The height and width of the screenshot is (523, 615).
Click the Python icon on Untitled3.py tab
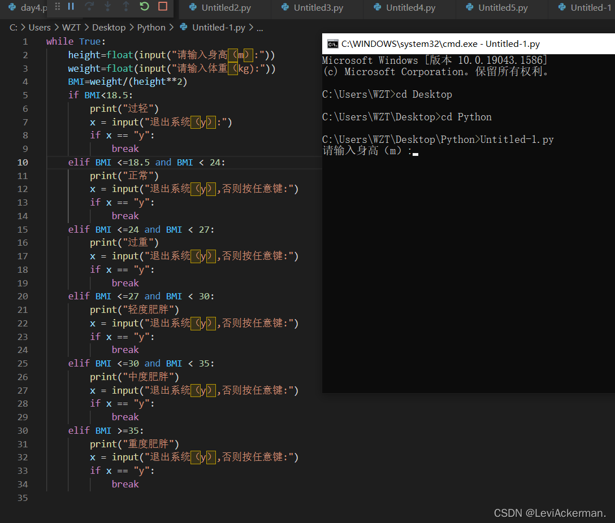point(285,7)
